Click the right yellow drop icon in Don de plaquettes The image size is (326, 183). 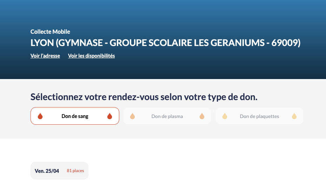click(x=294, y=116)
